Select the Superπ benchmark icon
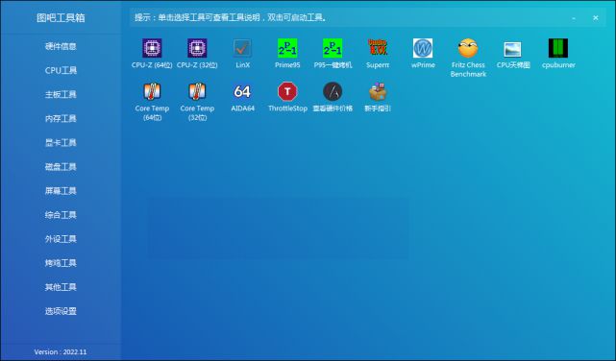 pyautogui.click(x=378, y=47)
